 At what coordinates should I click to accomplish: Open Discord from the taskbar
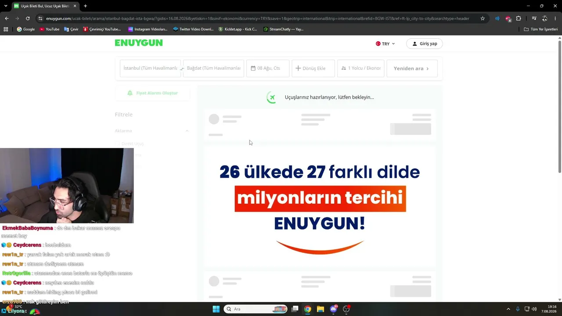click(333, 309)
